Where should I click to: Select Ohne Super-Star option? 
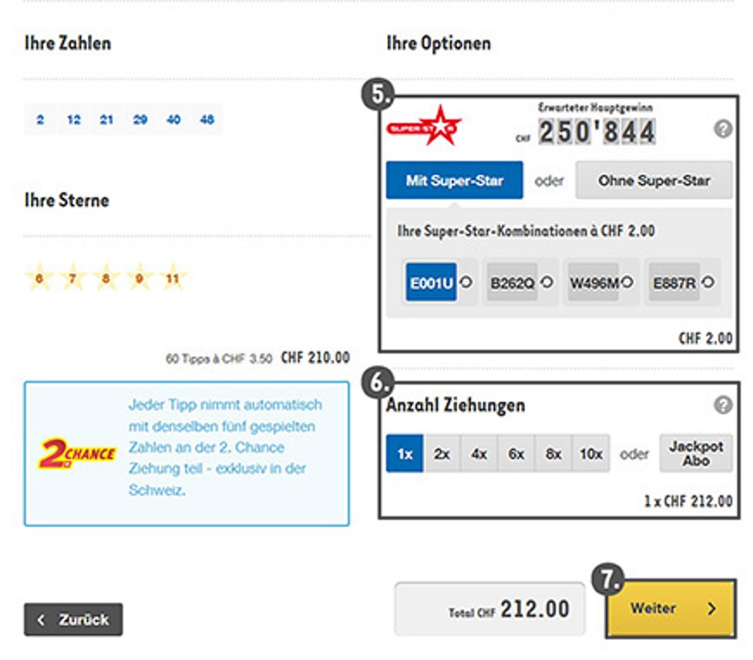click(x=653, y=180)
